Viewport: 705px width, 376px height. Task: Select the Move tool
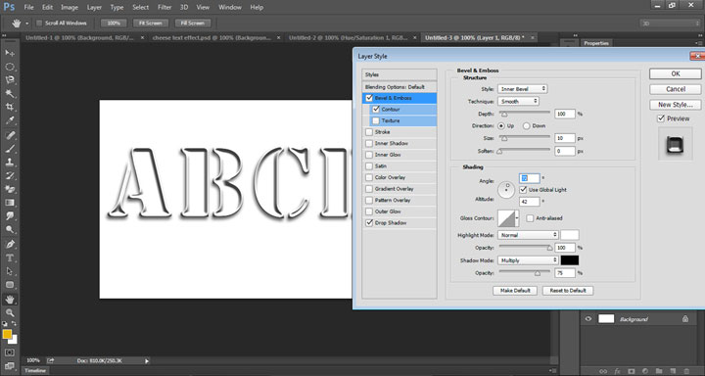coord(10,53)
